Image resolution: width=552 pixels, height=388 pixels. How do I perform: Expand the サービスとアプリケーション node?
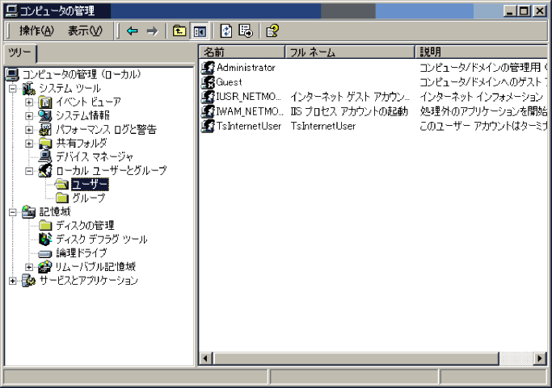(13, 281)
